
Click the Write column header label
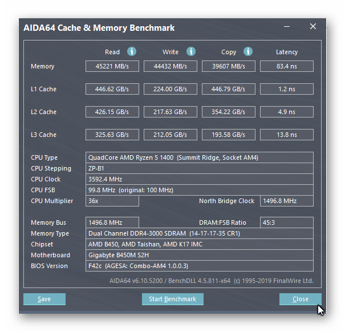[171, 52]
